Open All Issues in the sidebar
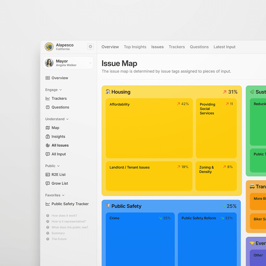Viewport: 266px width, 266px height. [x=57, y=145]
